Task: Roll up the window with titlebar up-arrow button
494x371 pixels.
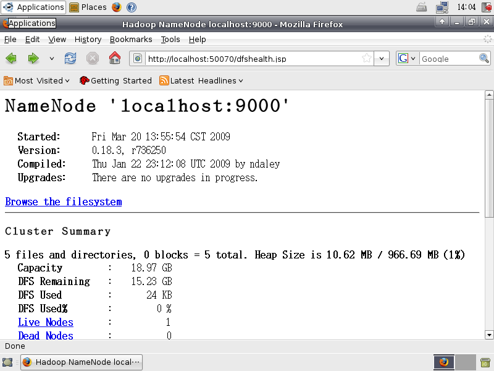Action: (x=442, y=22)
